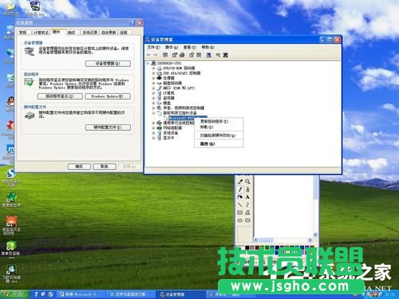
Task: Click 确定 in the 系统属性 dialog
Action: click(x=79, y=167)
